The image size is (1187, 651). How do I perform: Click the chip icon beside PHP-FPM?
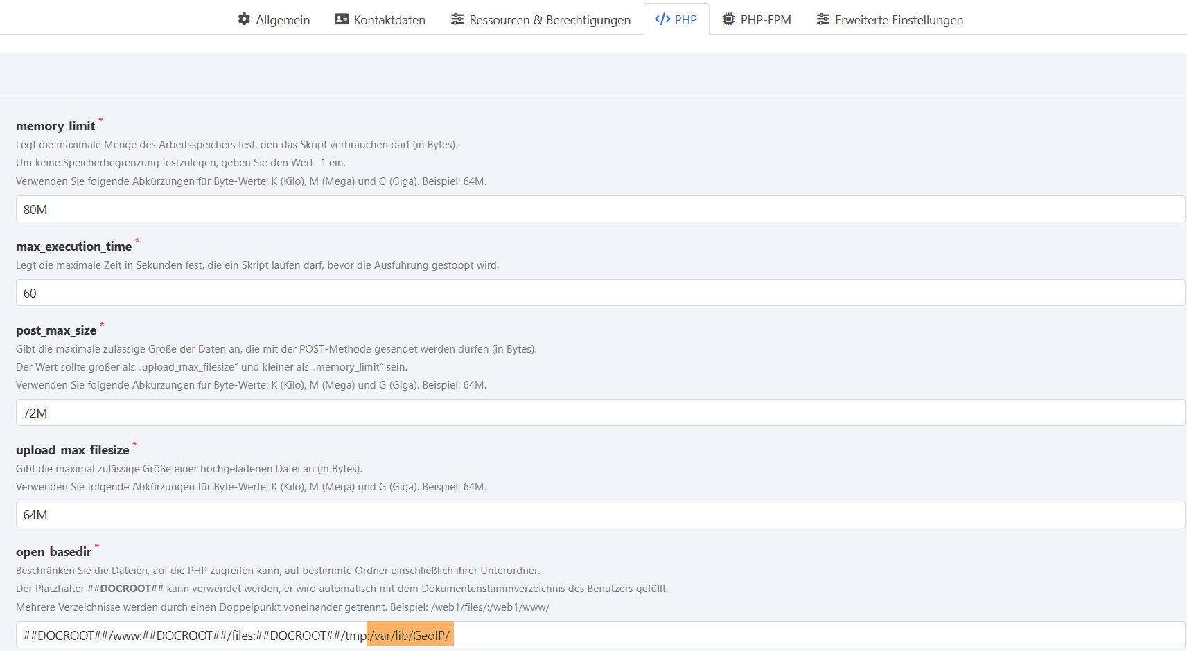pyautogui.click(x=728, y=19)
